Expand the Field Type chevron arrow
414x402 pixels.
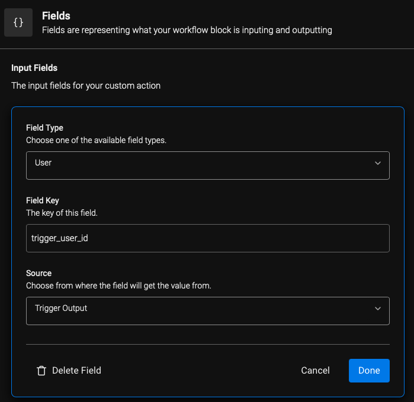tap(378, 163)
